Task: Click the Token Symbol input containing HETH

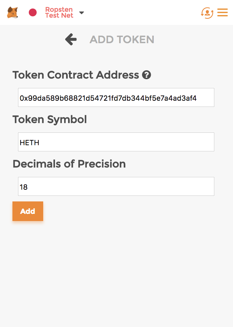Action: (116, 142)
